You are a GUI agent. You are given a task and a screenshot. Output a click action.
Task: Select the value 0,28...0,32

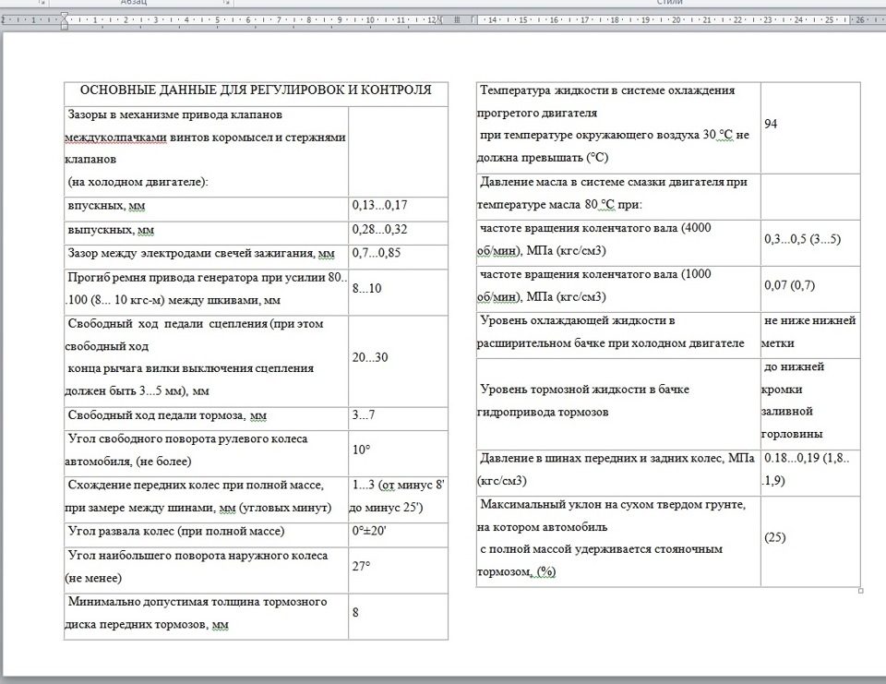click(379, 230)
